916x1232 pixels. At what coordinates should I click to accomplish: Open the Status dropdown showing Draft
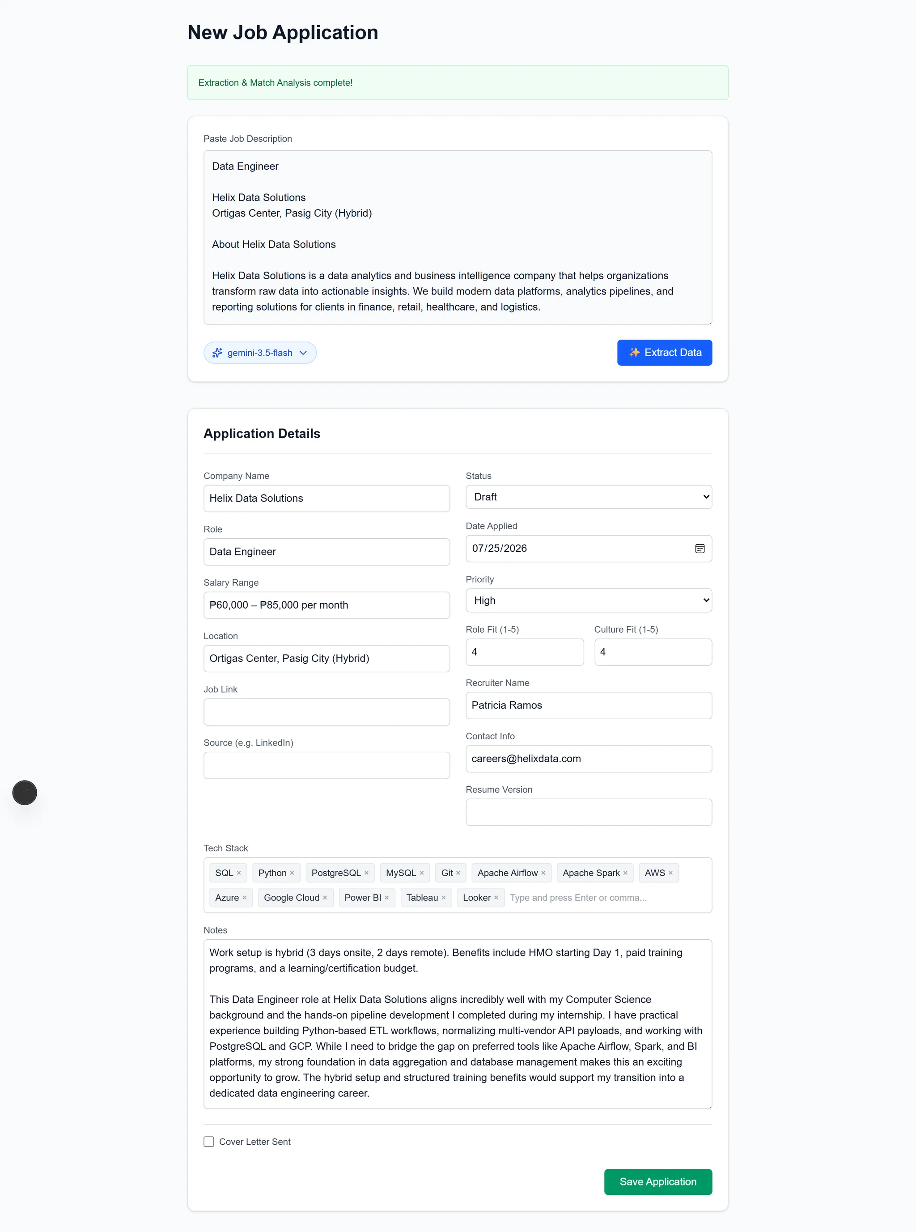click(589, 497)
